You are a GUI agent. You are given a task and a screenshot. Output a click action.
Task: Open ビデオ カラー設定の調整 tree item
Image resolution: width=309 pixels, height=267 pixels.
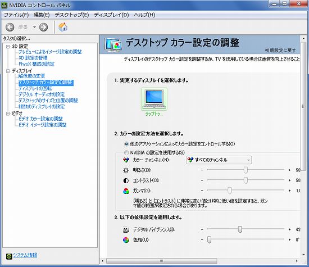tap(40, 119)
